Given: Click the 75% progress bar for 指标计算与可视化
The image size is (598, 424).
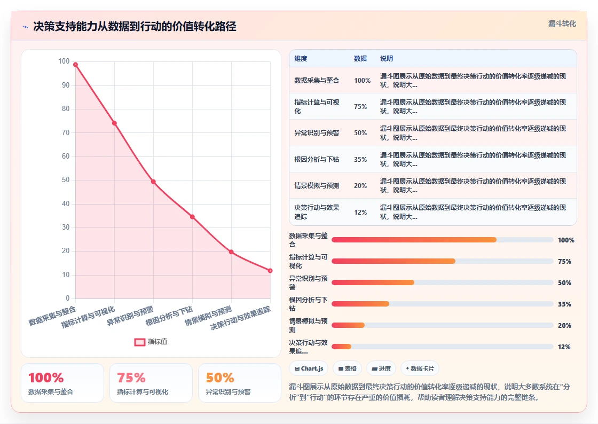Looking at the screenshot, I should pyautogui.click(x=443, y=261).
